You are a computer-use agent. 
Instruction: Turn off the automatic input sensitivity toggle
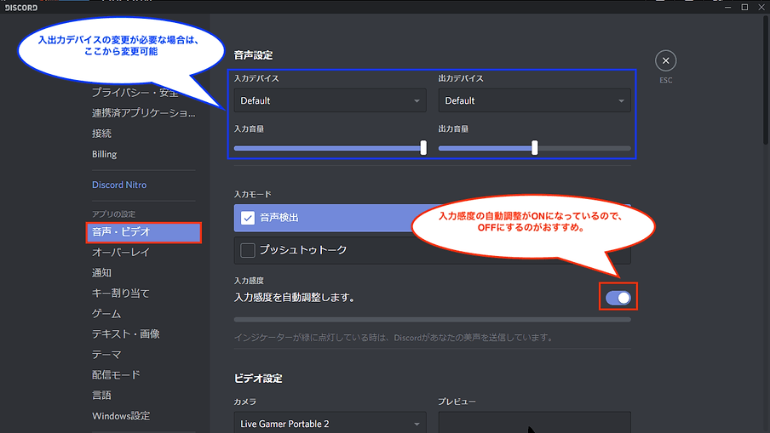point(618,298)
